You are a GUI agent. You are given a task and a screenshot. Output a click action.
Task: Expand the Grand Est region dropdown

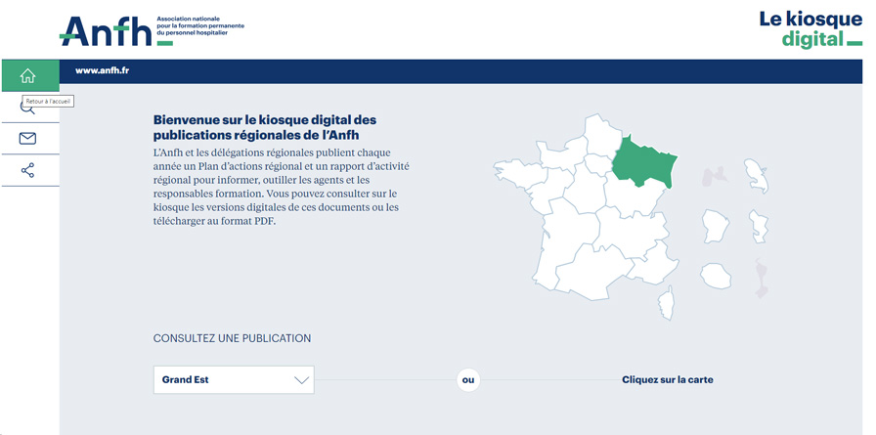(234, 379)
